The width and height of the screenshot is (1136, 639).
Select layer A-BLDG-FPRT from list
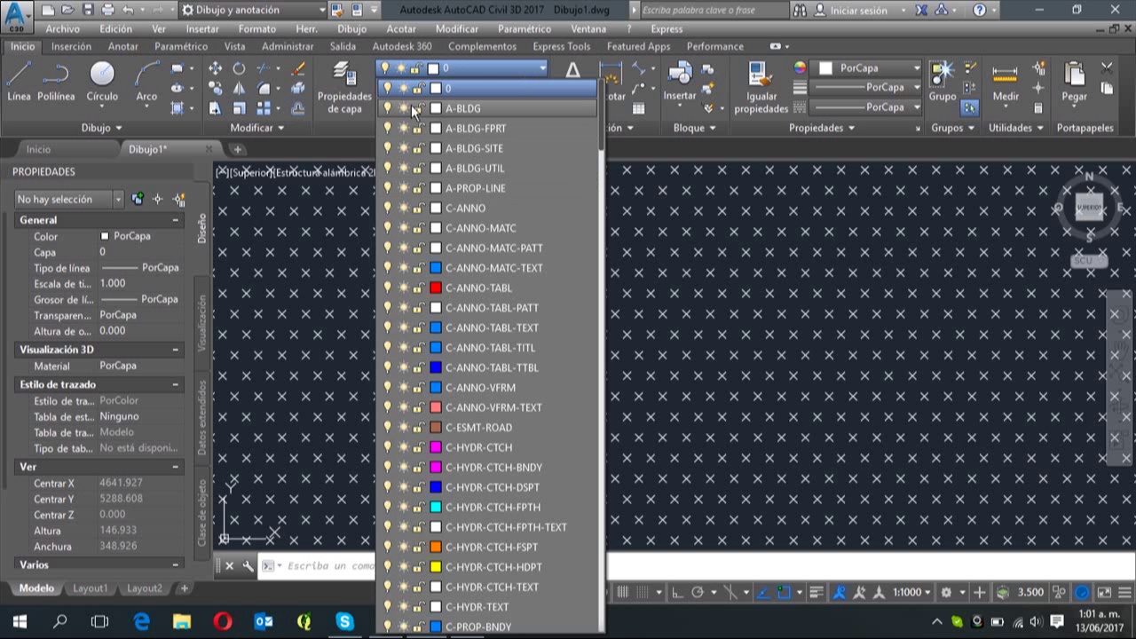pyautogui.click(x=476, y=129)
